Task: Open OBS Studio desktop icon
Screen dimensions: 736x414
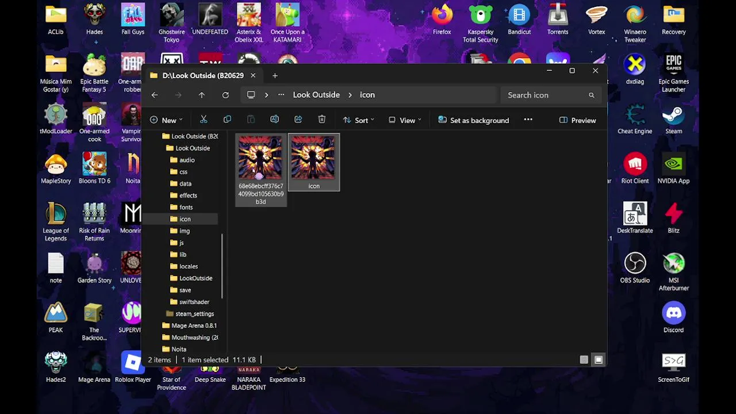Action: pos(635,269)
